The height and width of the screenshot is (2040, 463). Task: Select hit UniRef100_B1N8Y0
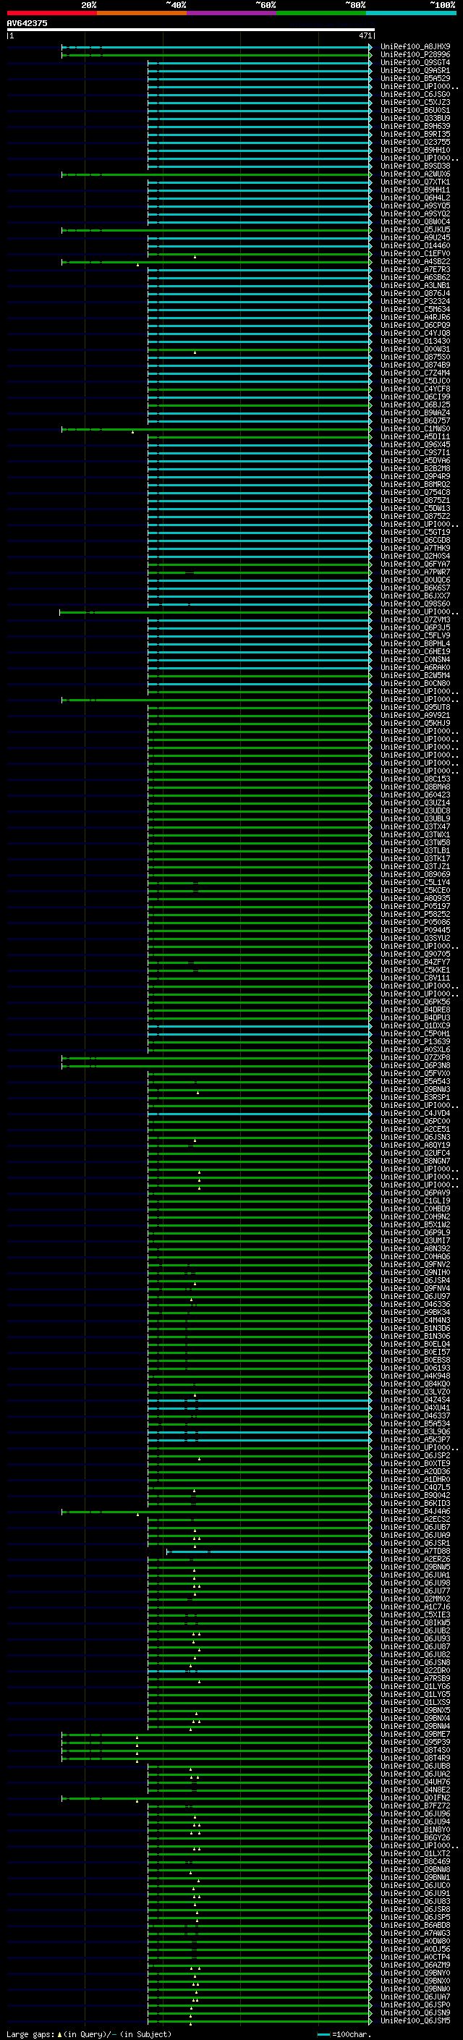[x=415, y=1829]
